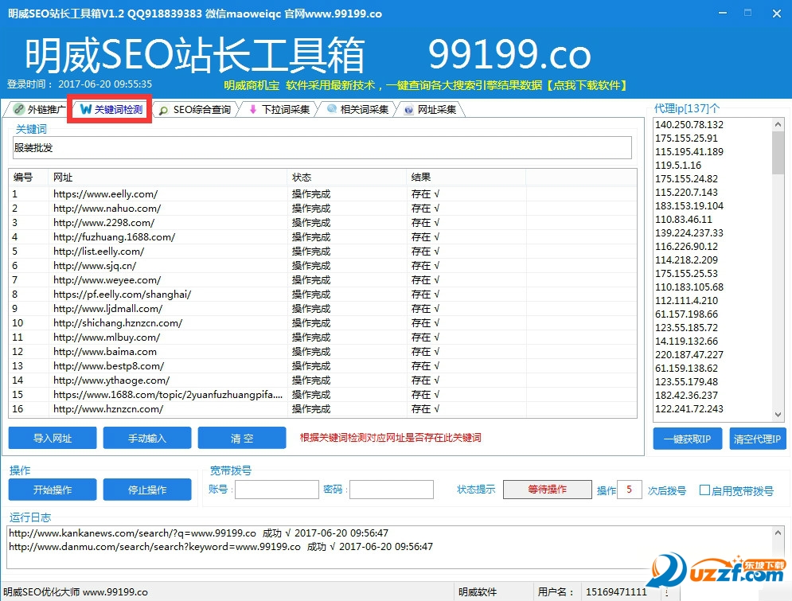Click username 15169471111 in status bar

(x=616, y=592)
